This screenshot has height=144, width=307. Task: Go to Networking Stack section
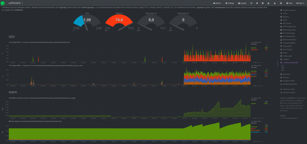click(288, 30)
